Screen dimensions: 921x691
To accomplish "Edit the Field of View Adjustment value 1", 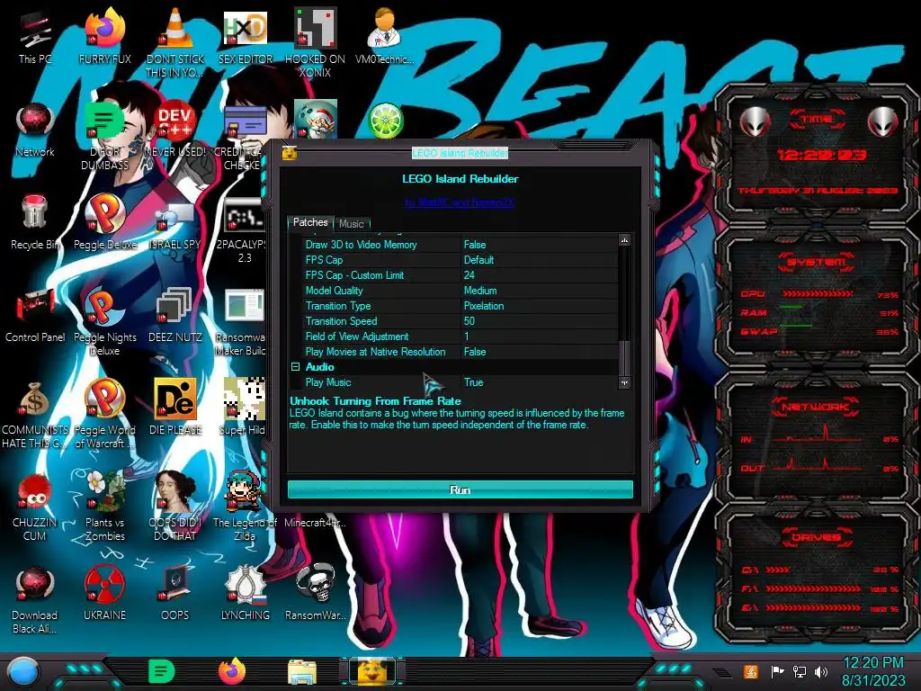I will point(540,337).
